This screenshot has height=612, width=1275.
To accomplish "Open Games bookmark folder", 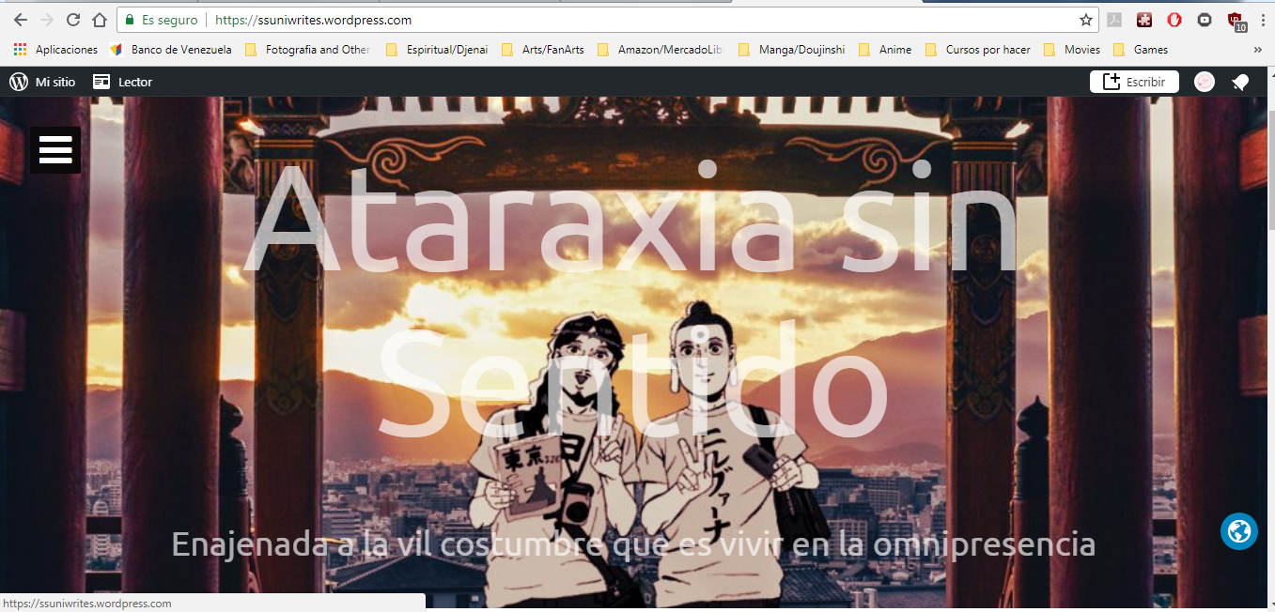I will coord(1141,50).
